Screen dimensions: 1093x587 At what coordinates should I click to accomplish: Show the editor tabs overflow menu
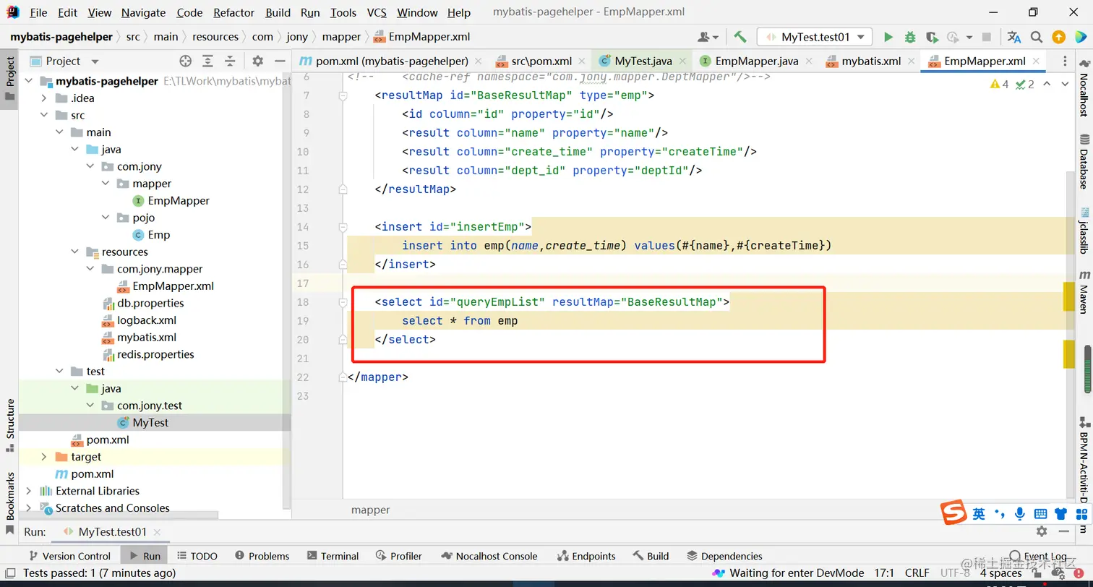point(1065,61)
